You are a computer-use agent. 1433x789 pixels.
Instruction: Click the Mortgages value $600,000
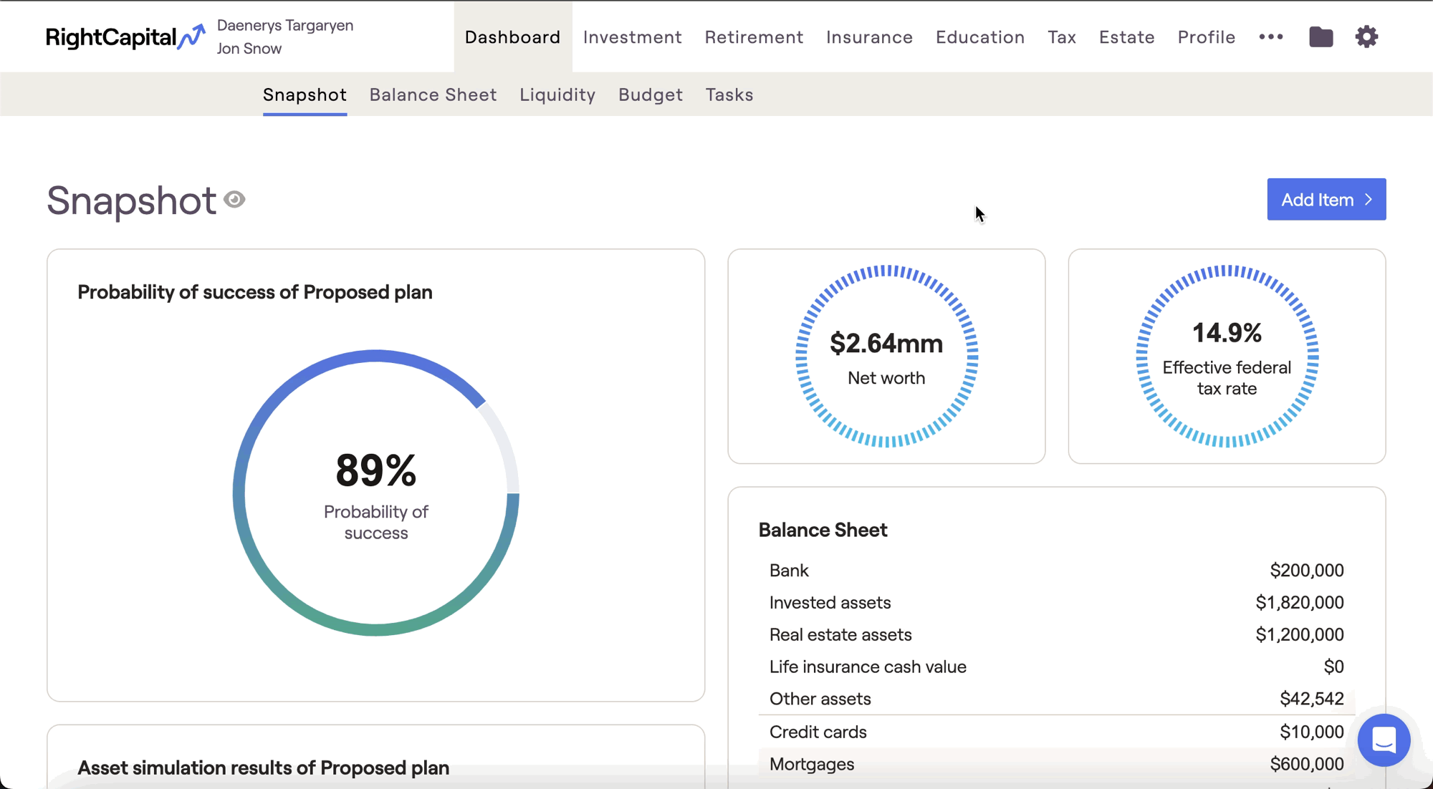click(1306, 764)
